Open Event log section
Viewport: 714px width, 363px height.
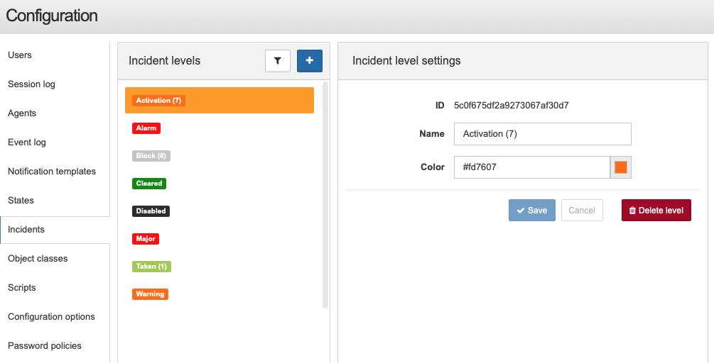pyautogui.click(x=27, y=143)
